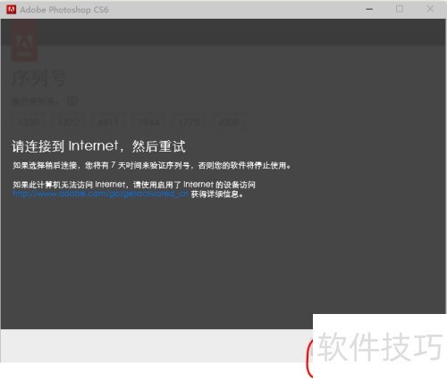Screen dimensions: 447x380
Task: Close the Adobe Photoshop CS6 window
Action: tap(430, 9)
